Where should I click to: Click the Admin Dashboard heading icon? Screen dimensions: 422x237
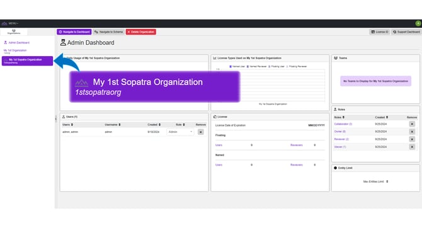tap(63, 43)
